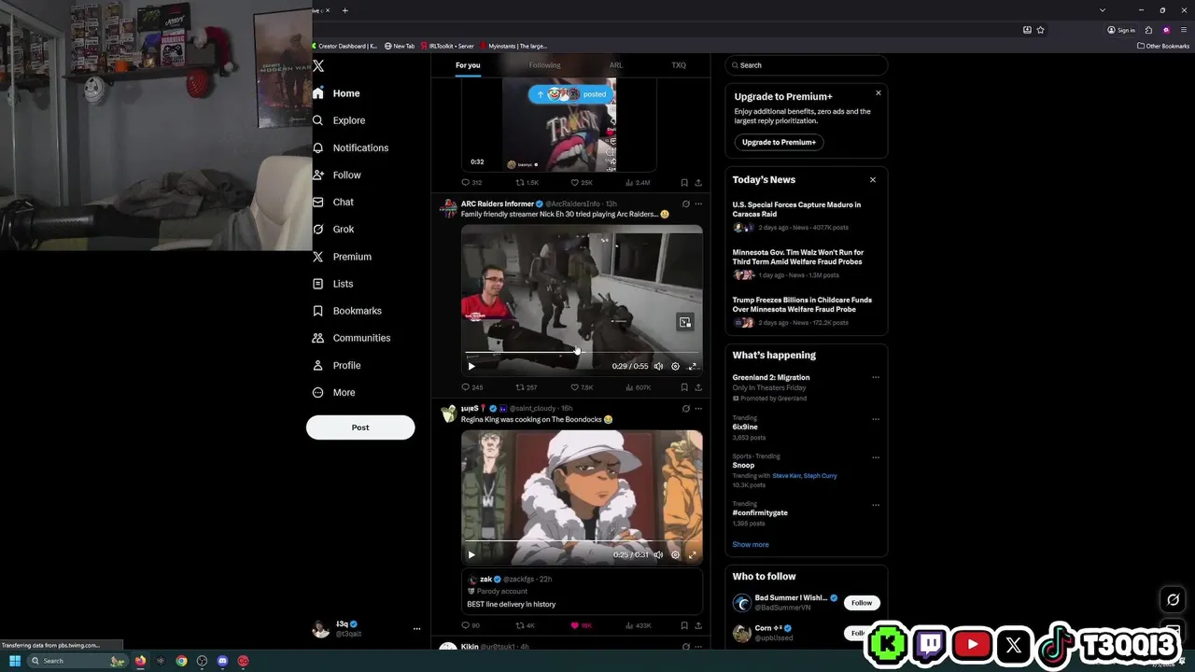
Task: Open Grok explain on ARC Raiders post
Action: pyautogui.click(x=686, y=203)
